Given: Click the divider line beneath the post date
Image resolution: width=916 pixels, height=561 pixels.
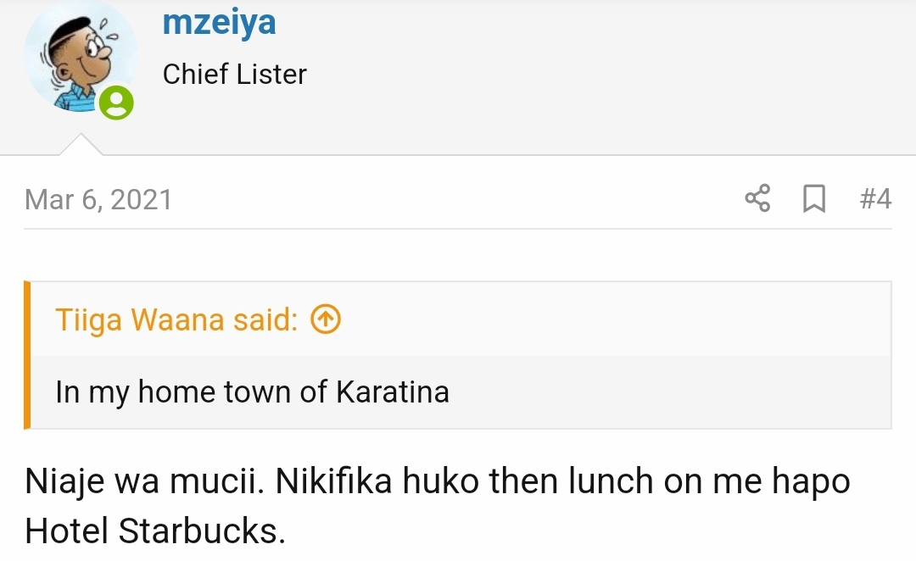Looking at the screenshot, I should click(x=458, y=229).
